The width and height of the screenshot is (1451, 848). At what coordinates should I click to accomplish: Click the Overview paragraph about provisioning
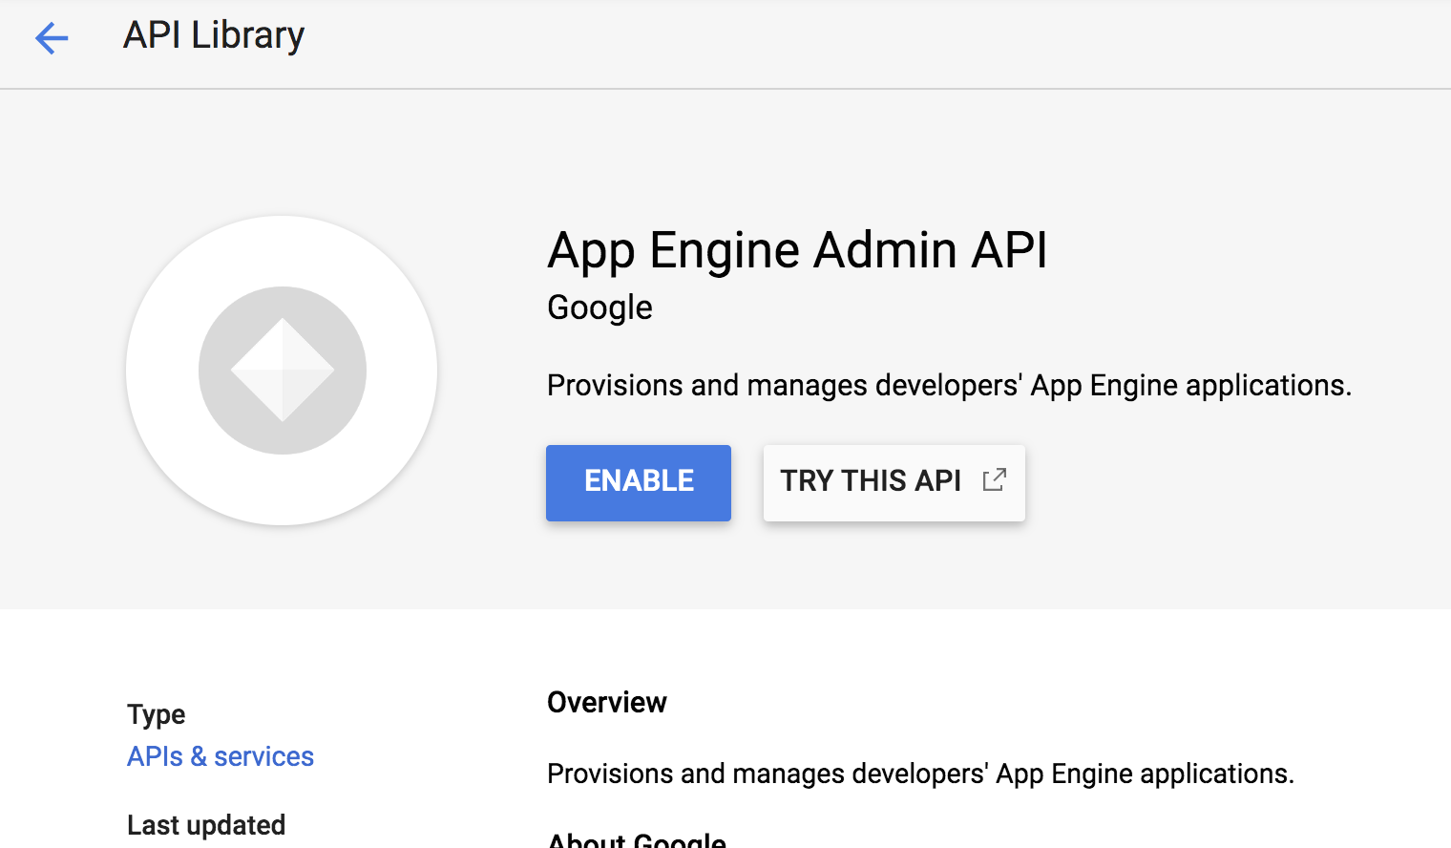click(x=920, y=774)
